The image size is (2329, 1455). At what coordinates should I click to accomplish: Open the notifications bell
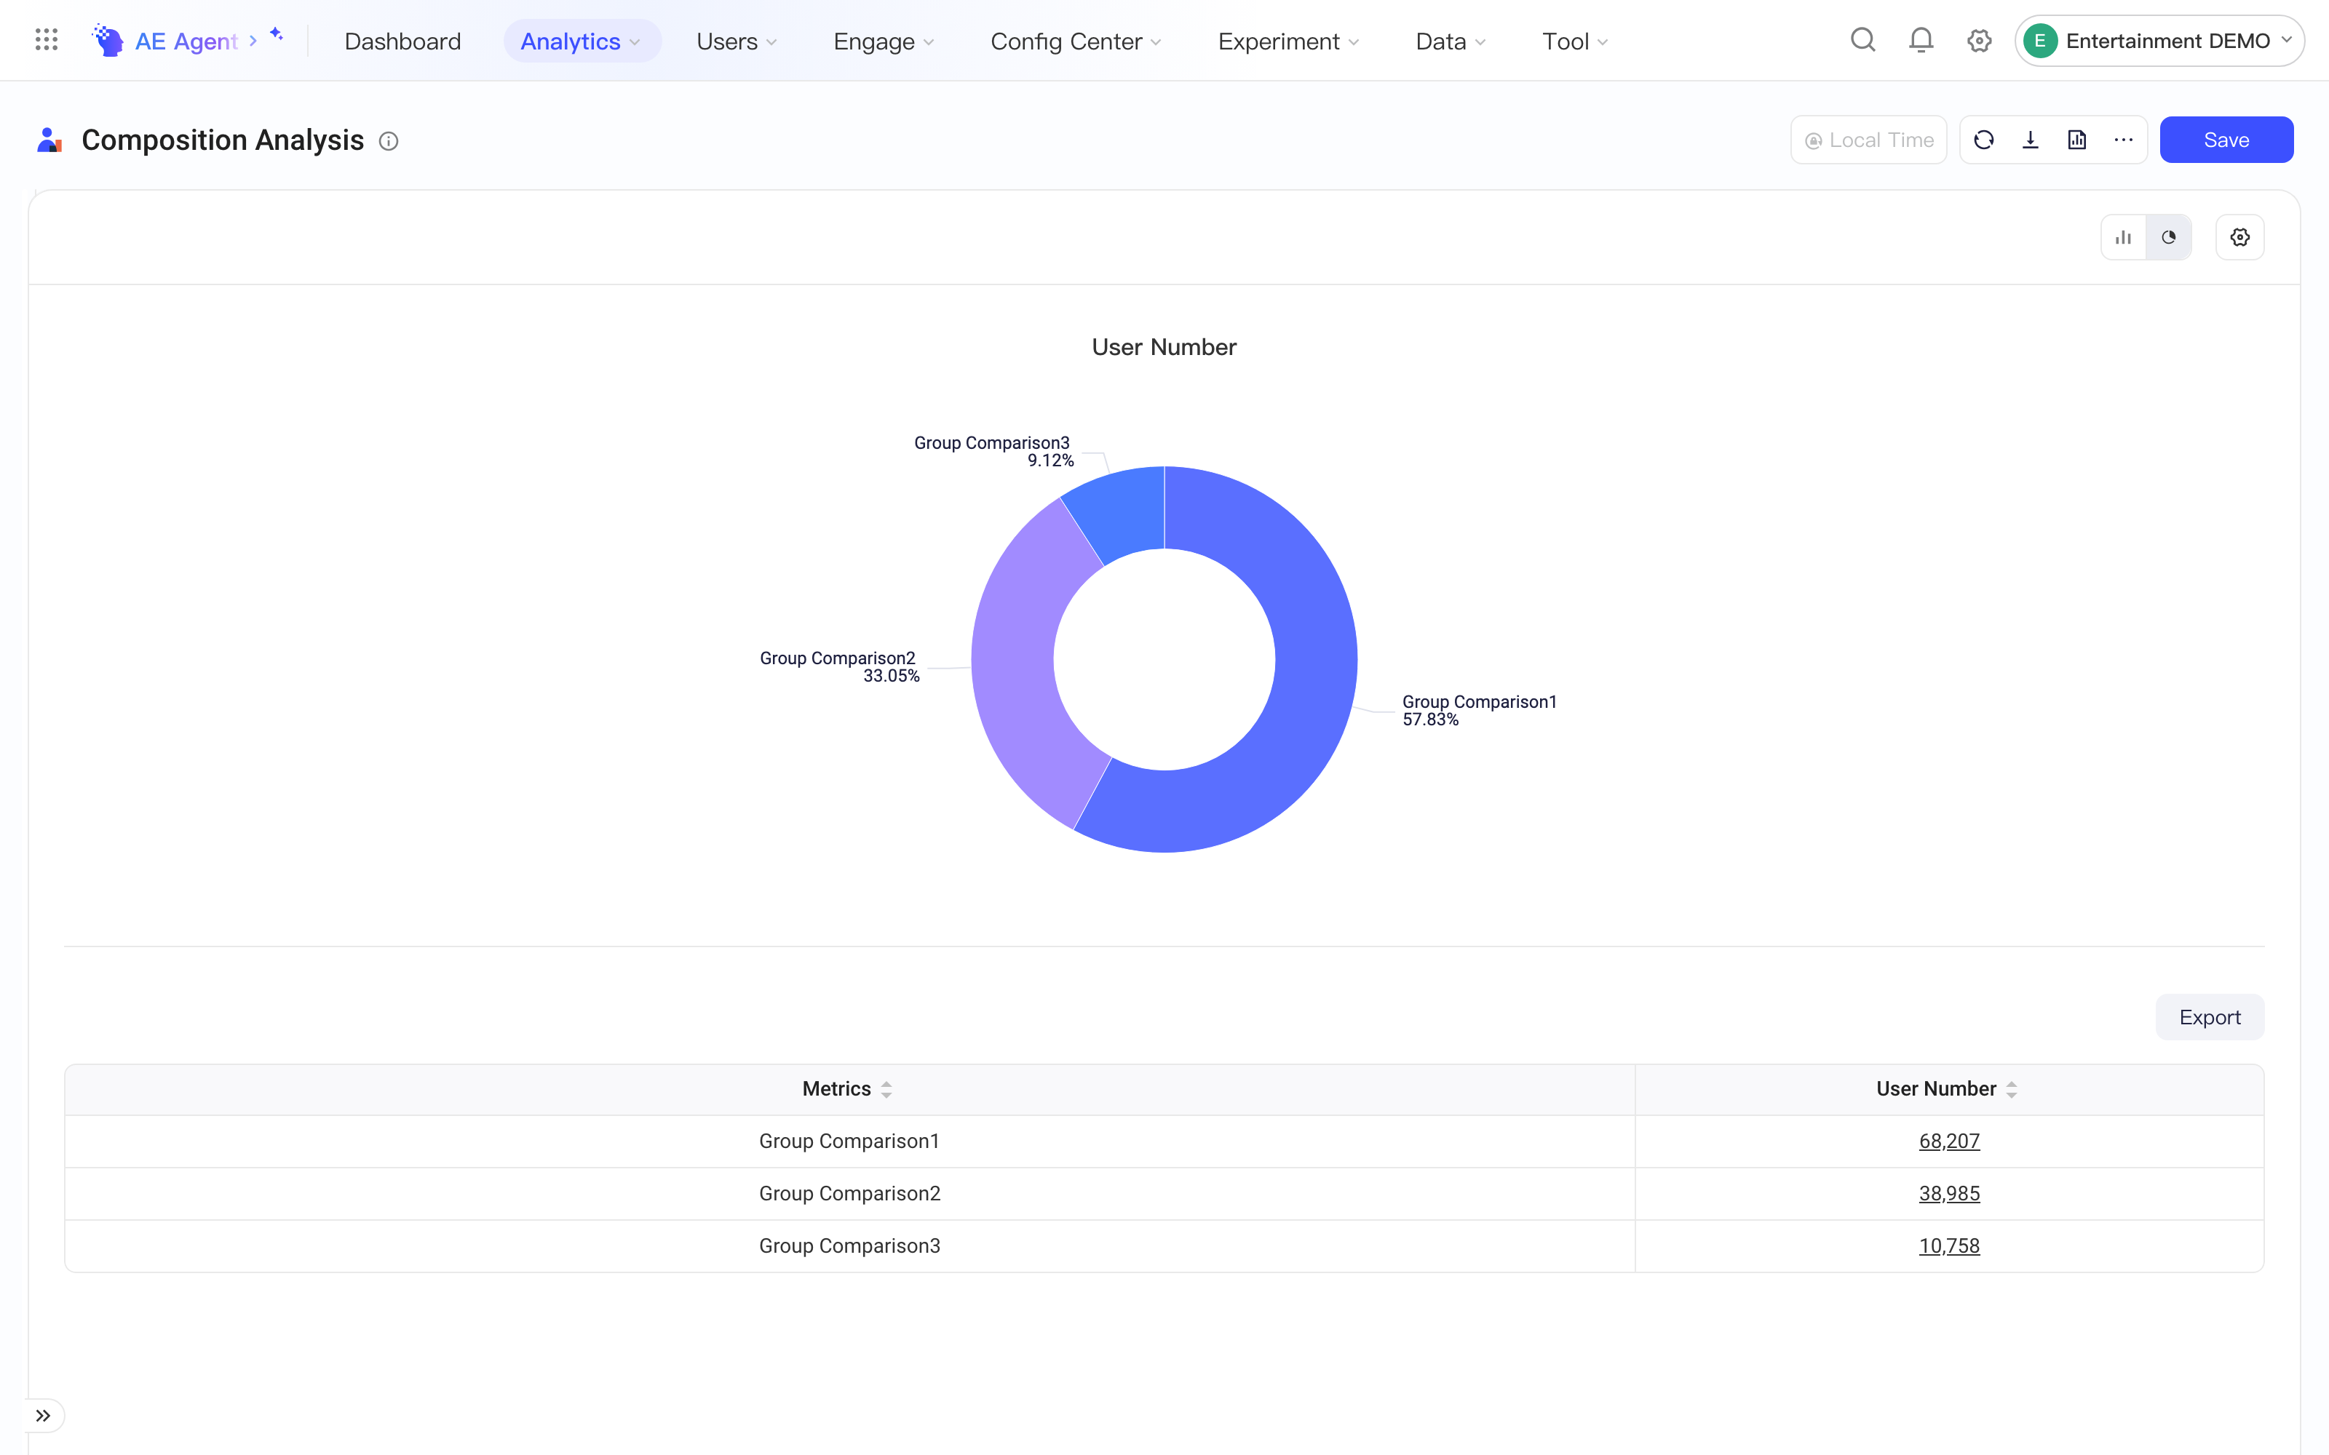1921,41
